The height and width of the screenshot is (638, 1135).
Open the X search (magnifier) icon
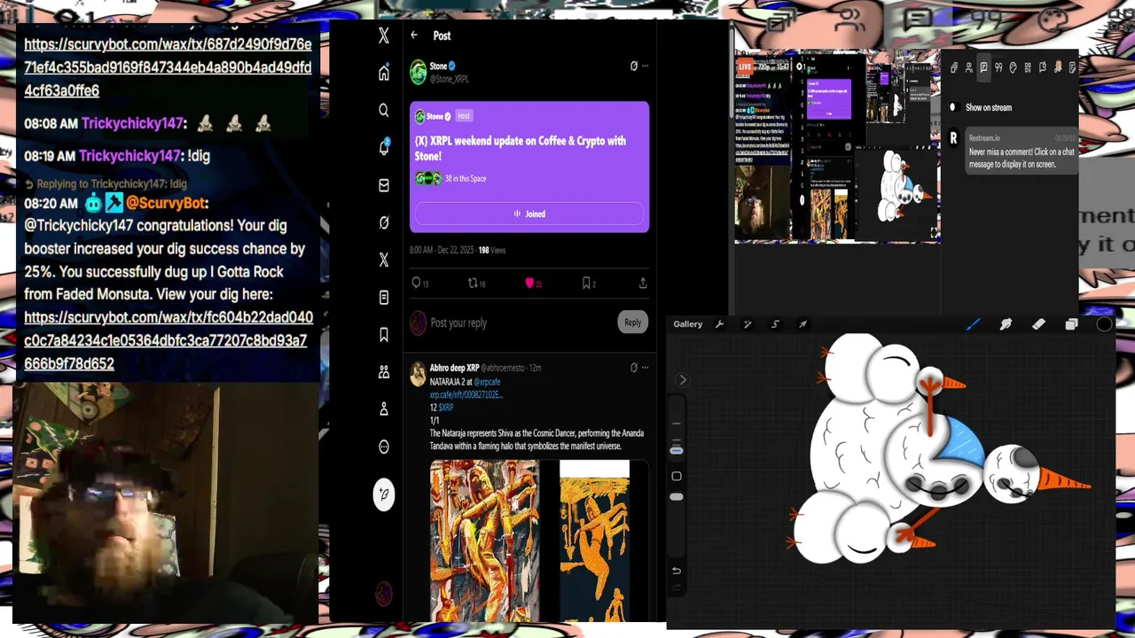[384, 111]
